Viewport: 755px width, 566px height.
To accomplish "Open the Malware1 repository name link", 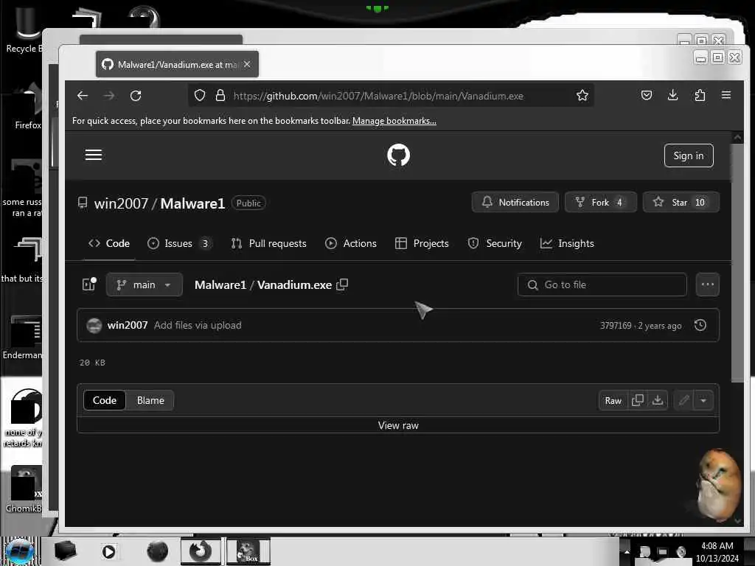I will (x=192, y=203).
